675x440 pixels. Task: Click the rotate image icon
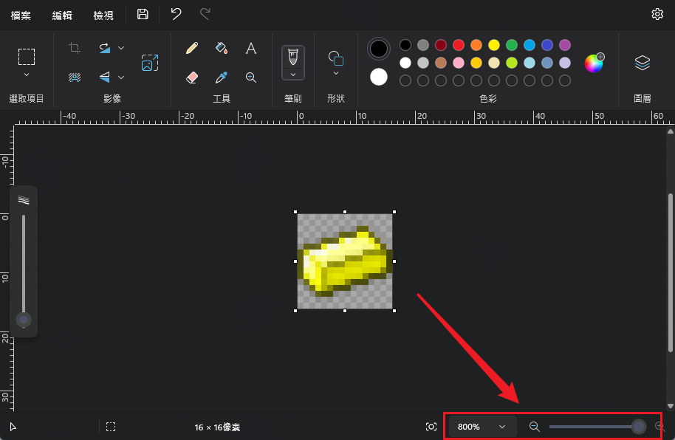click(105, 48)
